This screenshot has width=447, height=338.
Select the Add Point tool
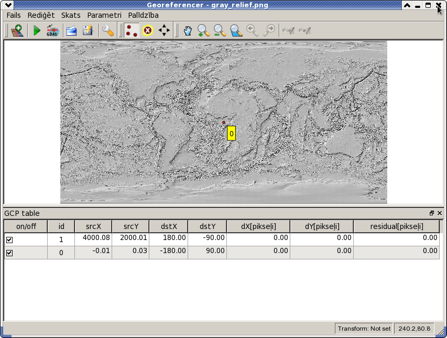click(132, 30)
